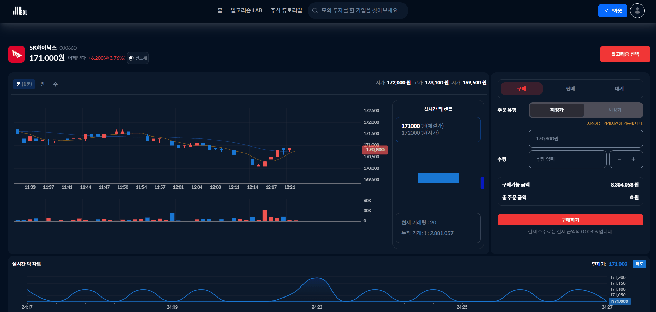Switch the chart to 주 interval
The height and width of the screenshot is (312, 656).
pyautogui.click(x=55, y=84)
